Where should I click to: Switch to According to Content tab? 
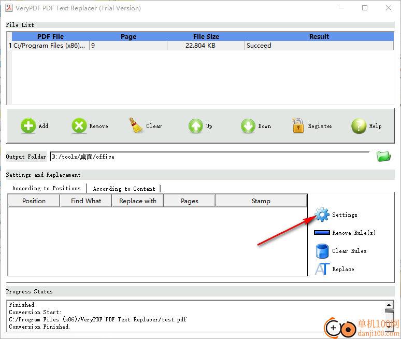[x=124, y=189]
